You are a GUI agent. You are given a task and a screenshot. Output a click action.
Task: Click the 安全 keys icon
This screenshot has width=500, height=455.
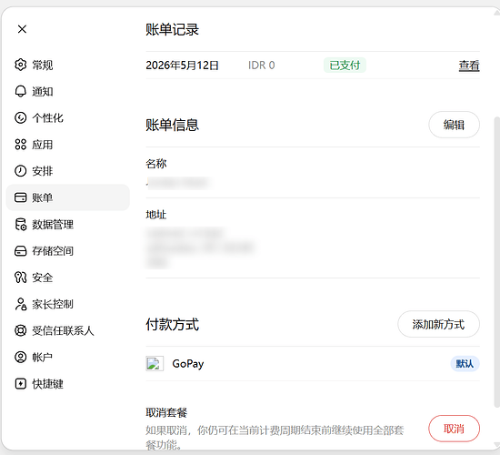pyautogui.click(x=20, y=278)
